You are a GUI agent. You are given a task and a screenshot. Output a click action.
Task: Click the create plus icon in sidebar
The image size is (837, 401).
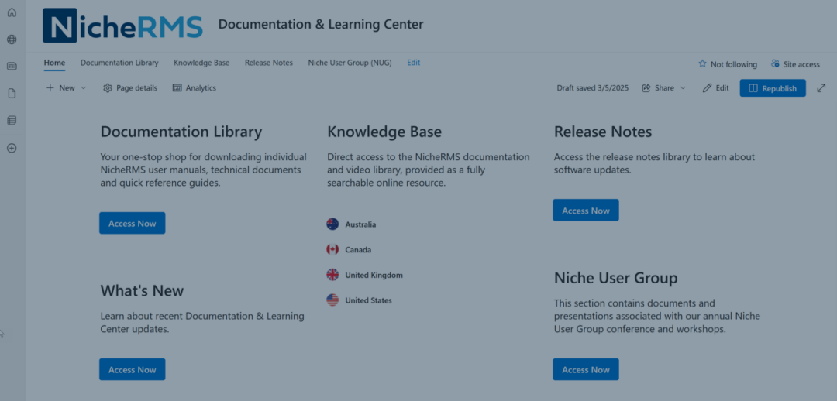pos(12,148)
